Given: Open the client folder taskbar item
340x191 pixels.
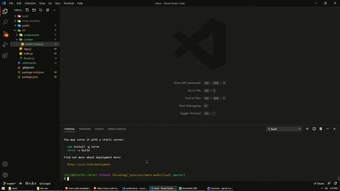Looking at the screenshot, I should pyautogui.click(x=14, y=188).
